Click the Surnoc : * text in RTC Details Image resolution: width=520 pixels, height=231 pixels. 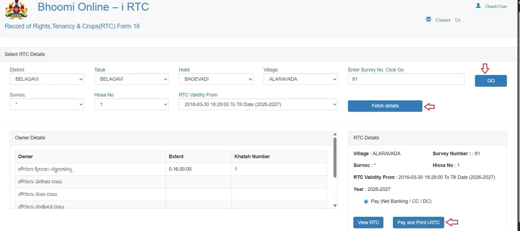tap(365, 165)
